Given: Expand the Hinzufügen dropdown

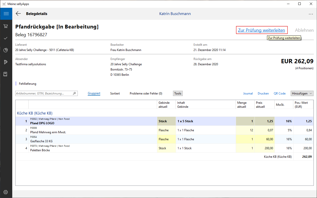Looking at the screenshot, I should pos(302,93).
